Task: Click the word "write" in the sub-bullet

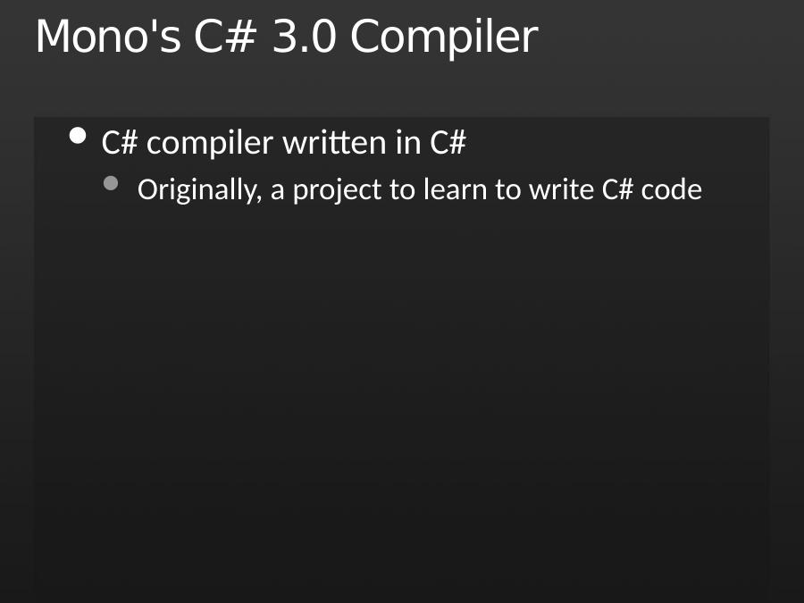Action: (x=562, y=189)
